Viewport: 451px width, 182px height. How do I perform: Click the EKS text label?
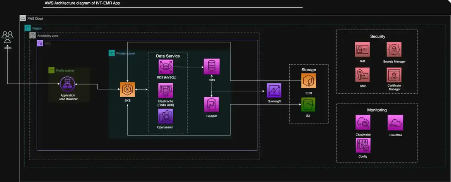point(127,101)
